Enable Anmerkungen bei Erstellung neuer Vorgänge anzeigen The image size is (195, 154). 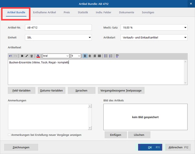click(x=9, y=135)
